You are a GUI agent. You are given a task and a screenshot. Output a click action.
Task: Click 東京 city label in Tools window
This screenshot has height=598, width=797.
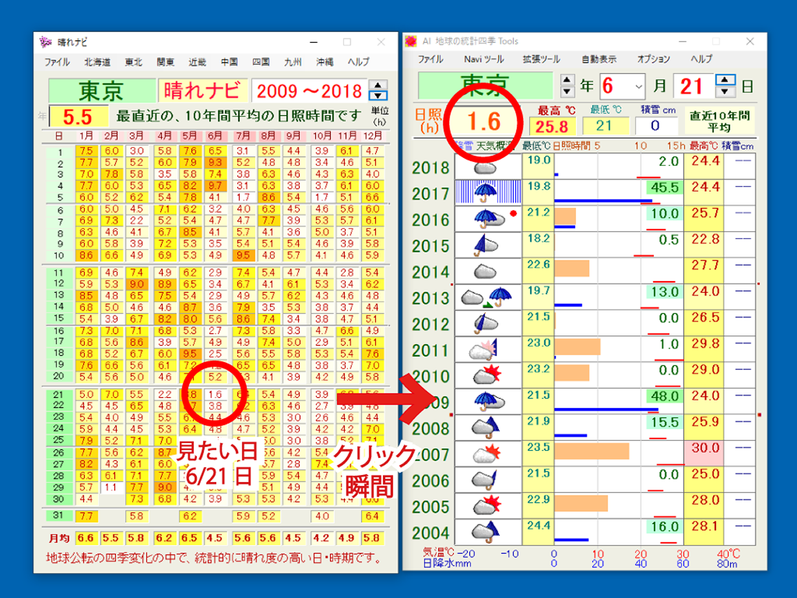(485, 86)
